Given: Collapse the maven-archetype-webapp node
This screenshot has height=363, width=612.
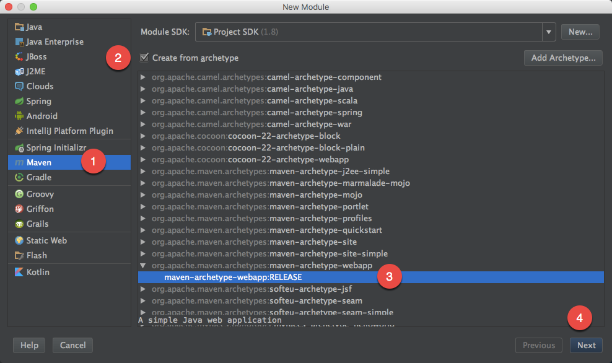Looking at the screenshot, I should pyautogui.click(x=143, y=265).
